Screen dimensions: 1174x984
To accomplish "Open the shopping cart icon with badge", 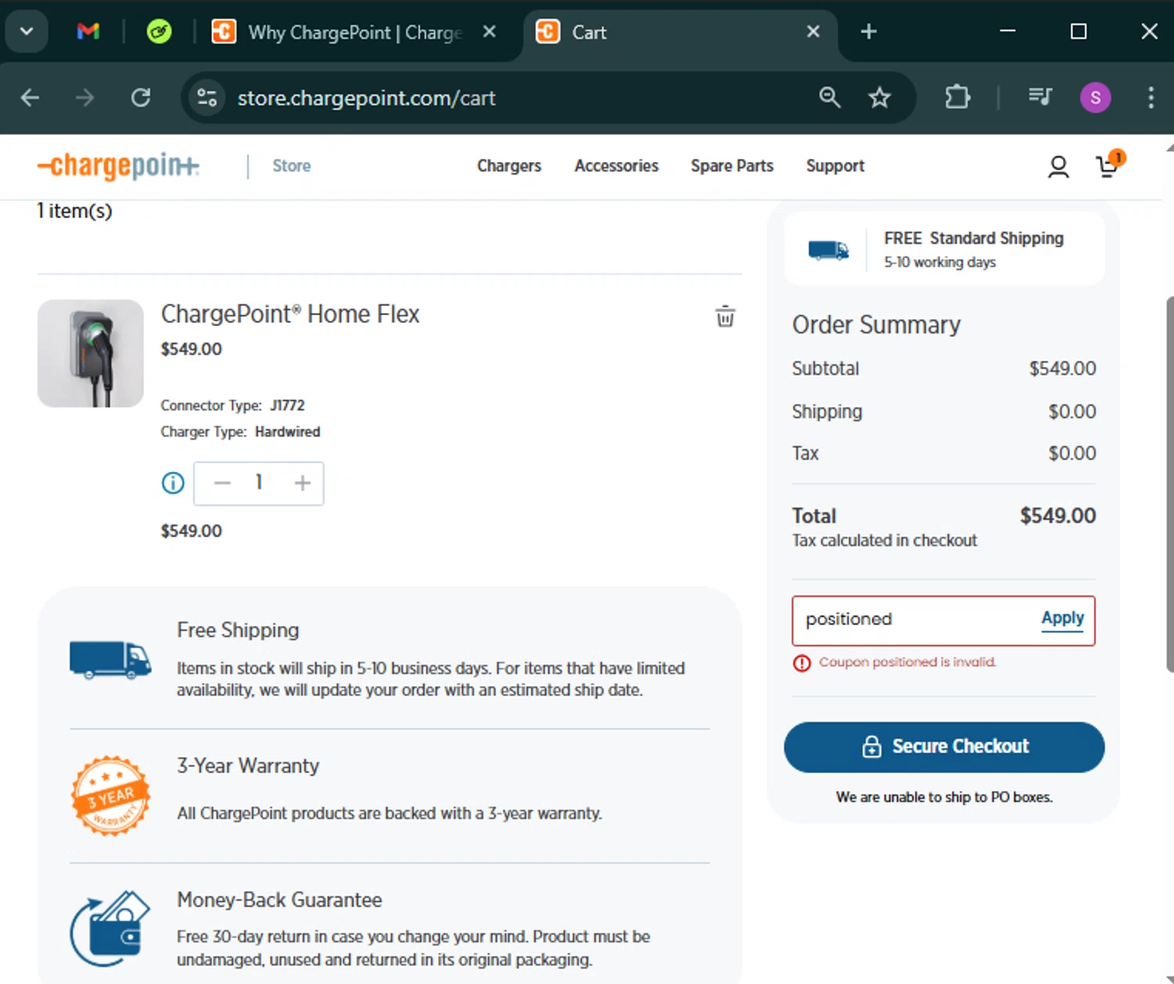I will (x=1110, y=165).
